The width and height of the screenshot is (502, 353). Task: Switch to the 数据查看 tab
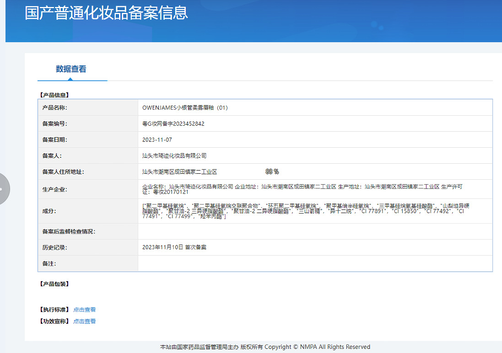(x=71, y=69)
